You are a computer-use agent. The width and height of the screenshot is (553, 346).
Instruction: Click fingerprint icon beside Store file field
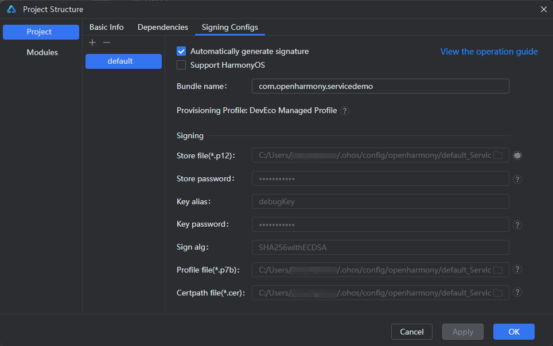[x=517, y=155]
